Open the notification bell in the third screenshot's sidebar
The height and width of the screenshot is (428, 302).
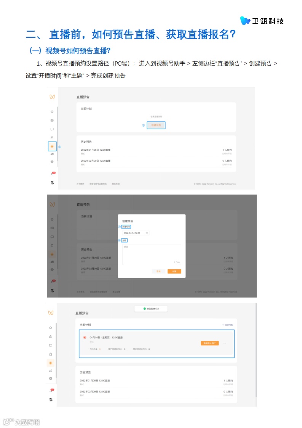pyautogui.click(x=51, y=390)
